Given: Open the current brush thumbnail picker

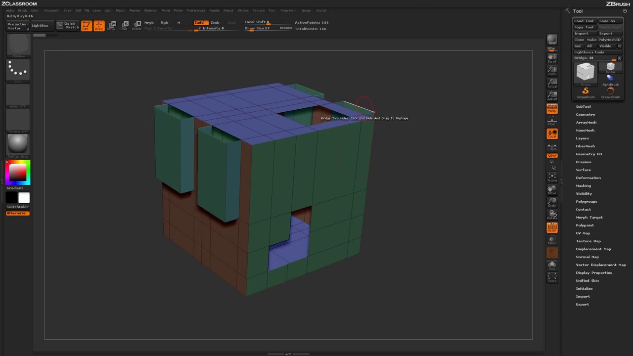Looking at the screenshot, I should point(18,46).
